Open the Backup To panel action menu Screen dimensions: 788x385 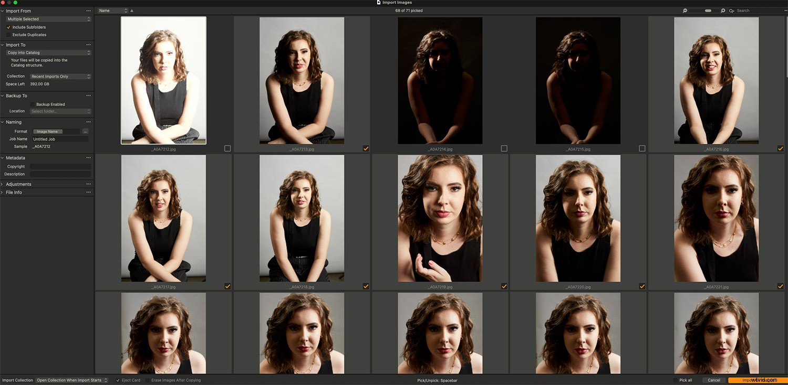click(88, 95)
